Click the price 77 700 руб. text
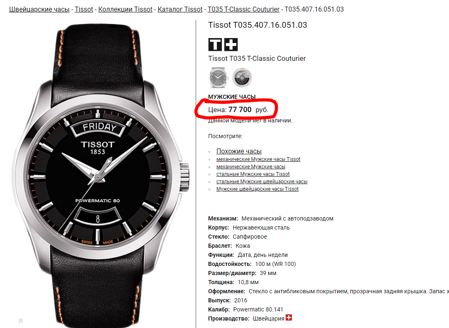Screen dimensions: 449x328 point(248,110)
